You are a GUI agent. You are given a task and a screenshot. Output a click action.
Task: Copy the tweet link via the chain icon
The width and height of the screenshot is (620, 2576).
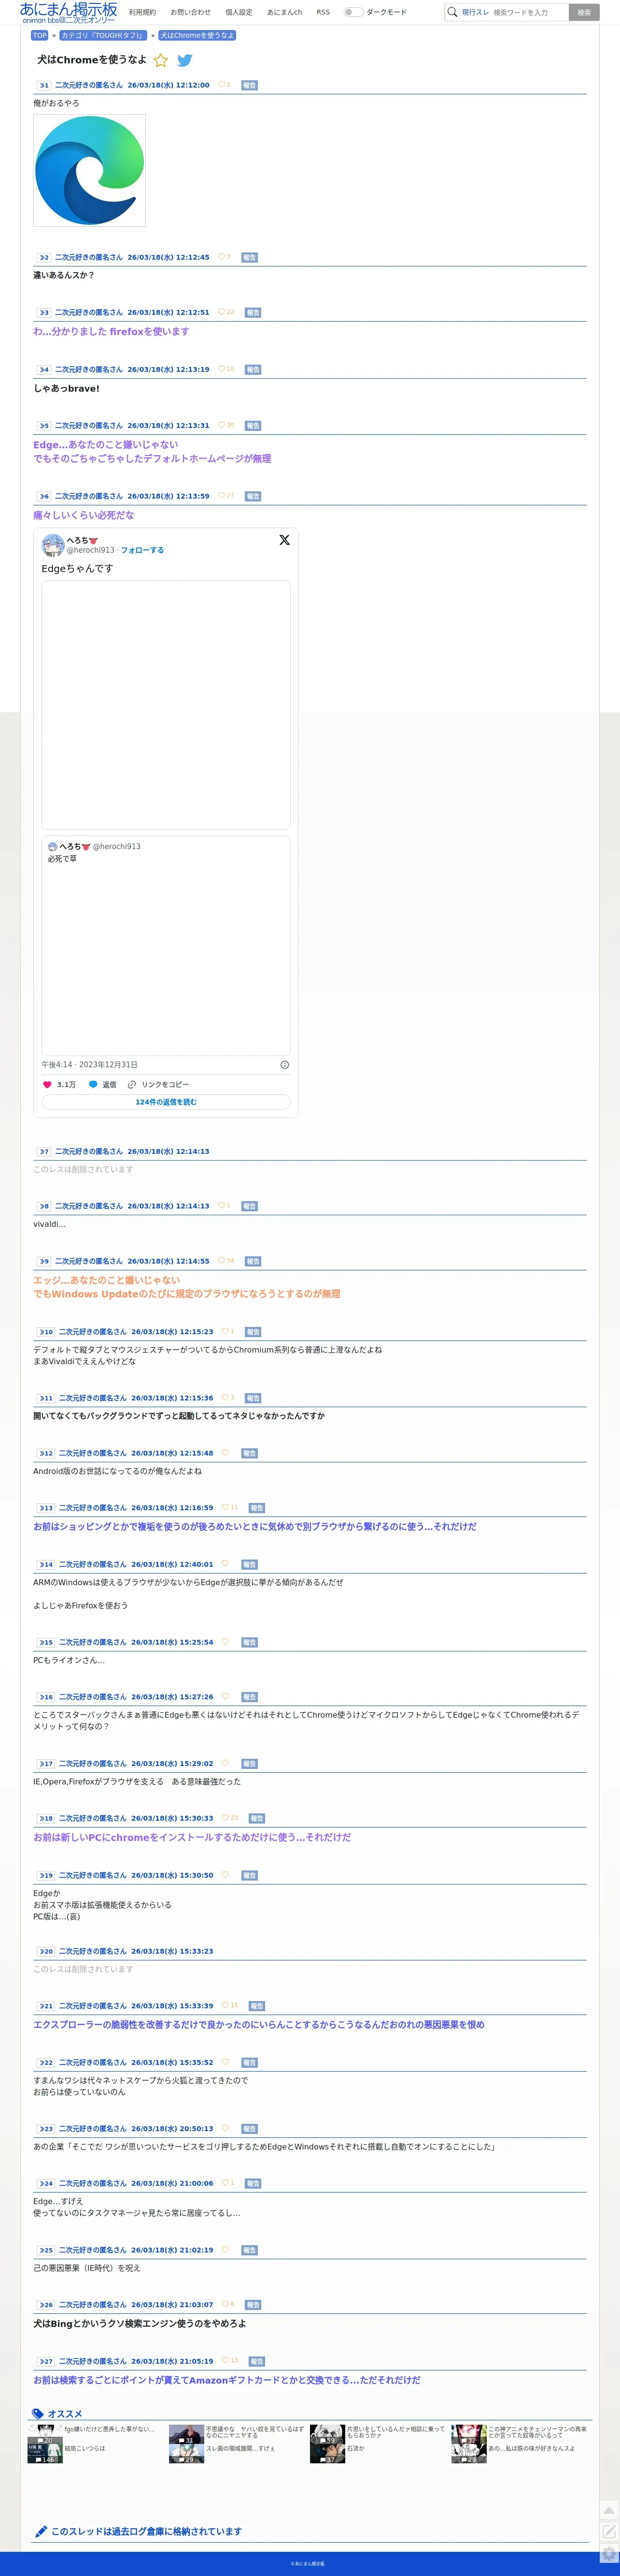click(132, 1084)
